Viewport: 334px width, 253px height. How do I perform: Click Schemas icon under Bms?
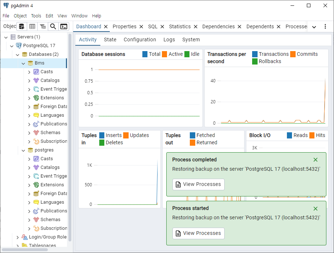tap(36, 133)
